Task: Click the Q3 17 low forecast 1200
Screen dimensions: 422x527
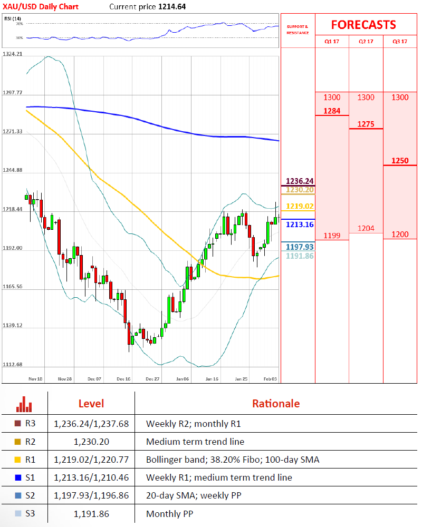Action: [x=400, y=235]
